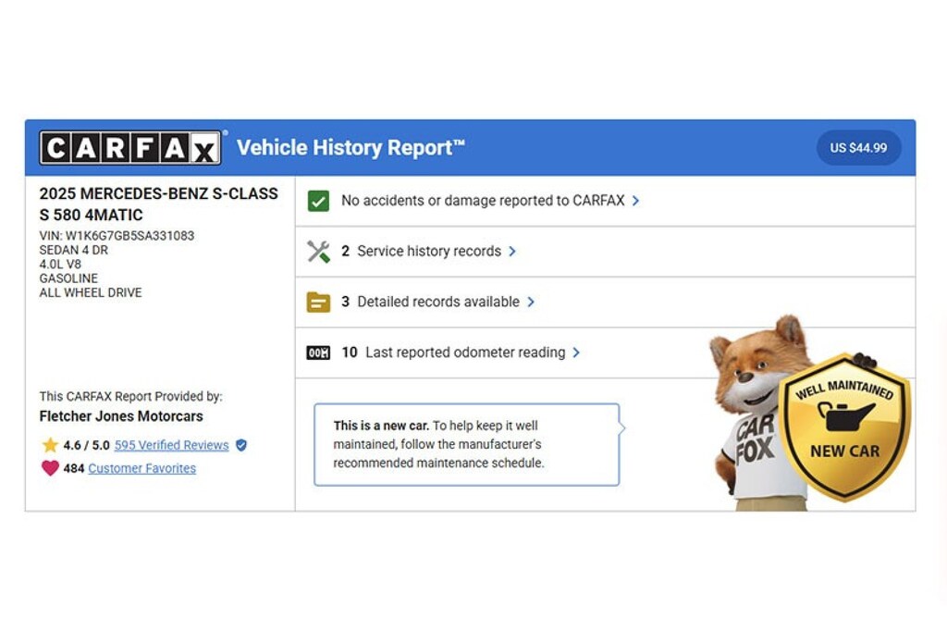Click the US $44.99 price button
947x631 pixels.
pyautogui.click(x=858, y=147)
